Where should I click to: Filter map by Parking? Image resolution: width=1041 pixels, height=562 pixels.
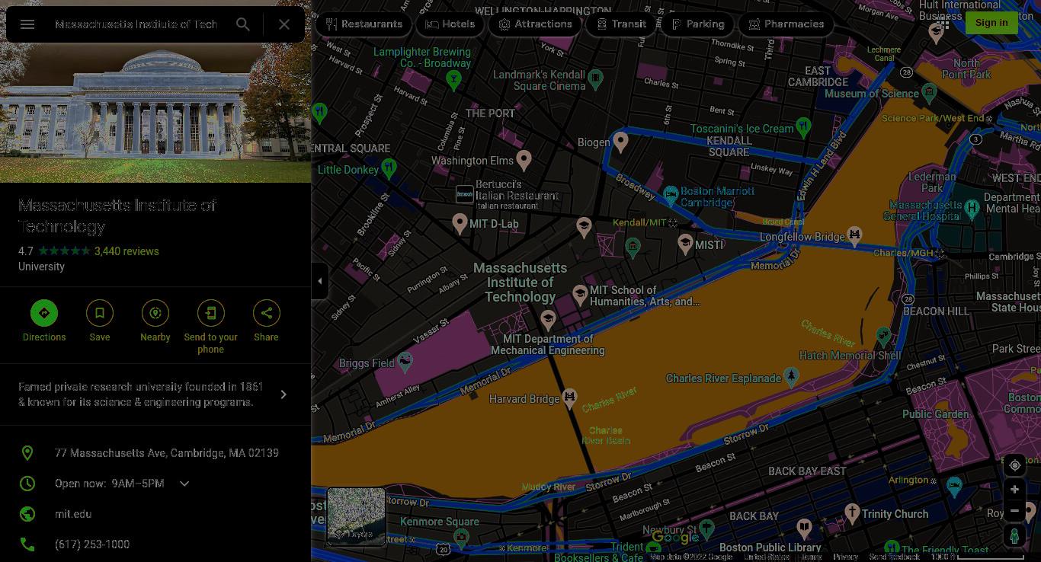(697, 24)
